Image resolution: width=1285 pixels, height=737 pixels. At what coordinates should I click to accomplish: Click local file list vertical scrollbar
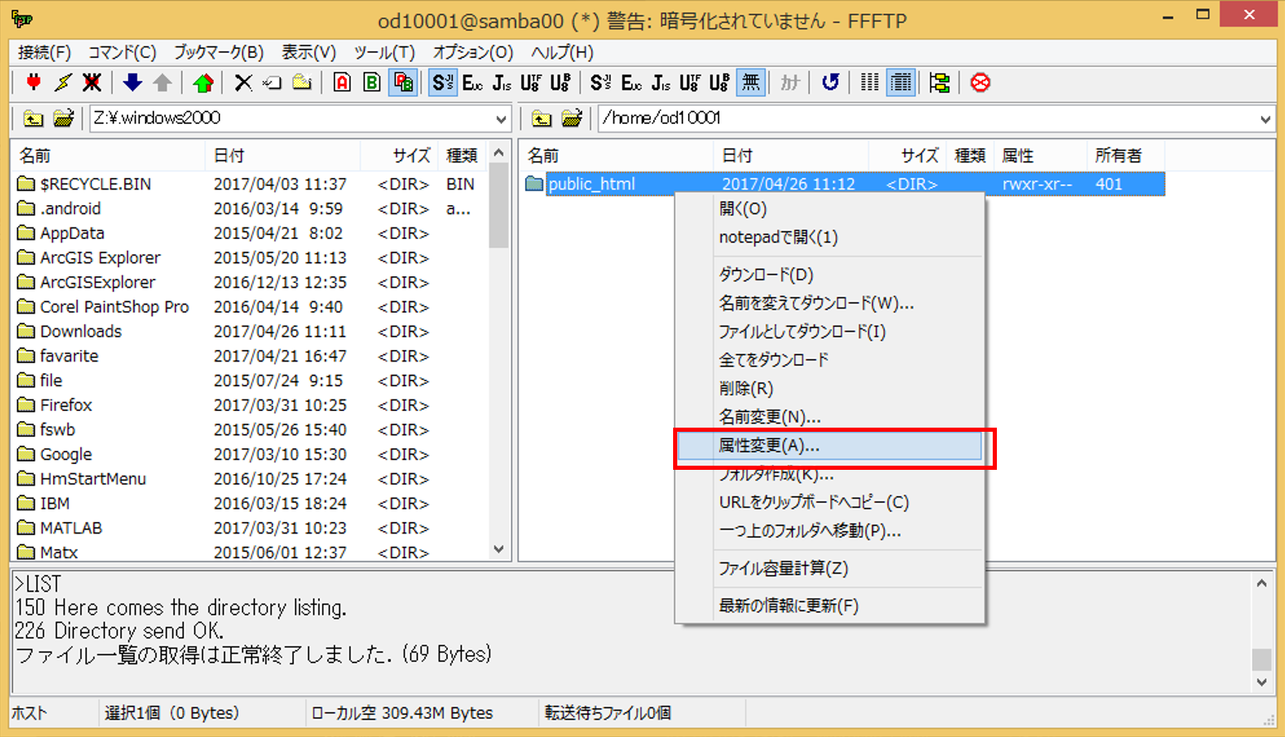(498, 352)
